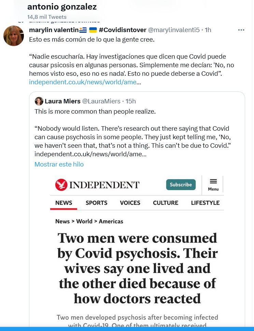This screenshot has width=254, height=331.
Task: Open the tweet more options ellipsis
Action: coord(241,30)
